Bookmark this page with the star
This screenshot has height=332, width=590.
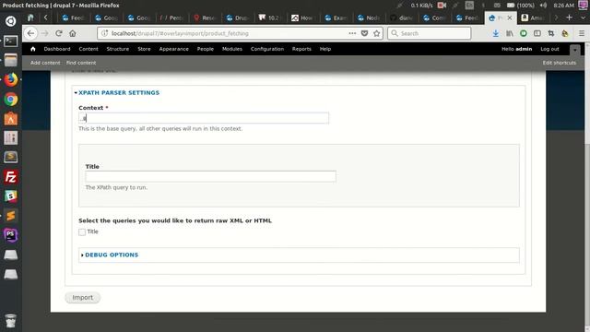[377, 33]
